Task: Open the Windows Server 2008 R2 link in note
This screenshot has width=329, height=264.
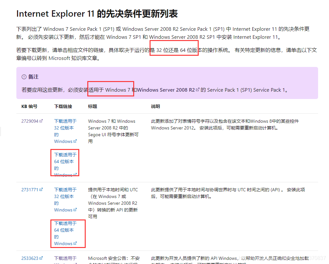Action: [x=166, y=90]
